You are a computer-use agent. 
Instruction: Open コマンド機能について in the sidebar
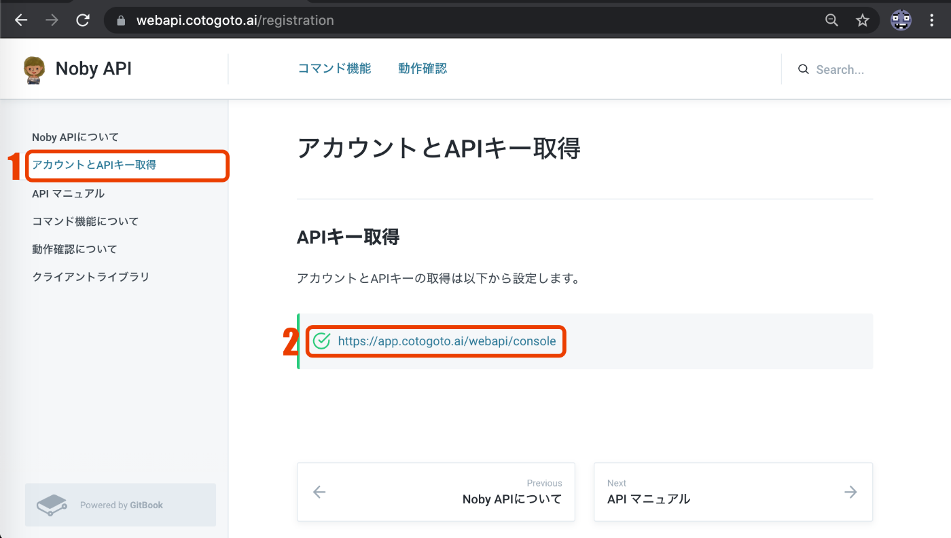(x=85, y=221)
